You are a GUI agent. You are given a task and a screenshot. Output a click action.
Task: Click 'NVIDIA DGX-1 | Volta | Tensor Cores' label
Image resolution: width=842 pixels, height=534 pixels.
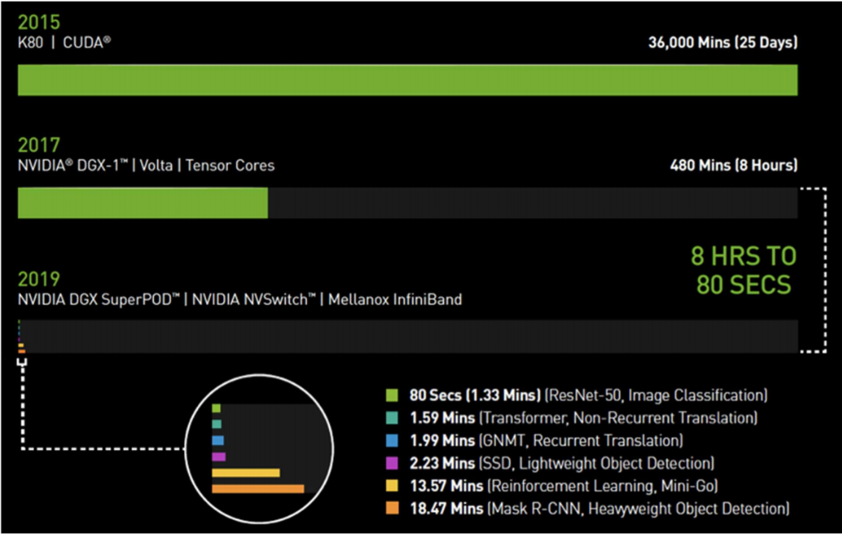coord(146,165)
